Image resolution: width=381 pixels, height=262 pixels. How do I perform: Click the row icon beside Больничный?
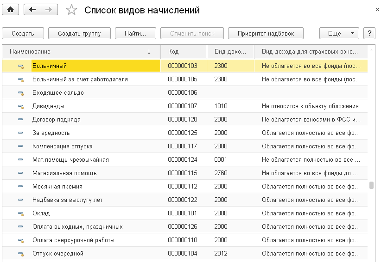pyautogui.click(x=20, y=66)
